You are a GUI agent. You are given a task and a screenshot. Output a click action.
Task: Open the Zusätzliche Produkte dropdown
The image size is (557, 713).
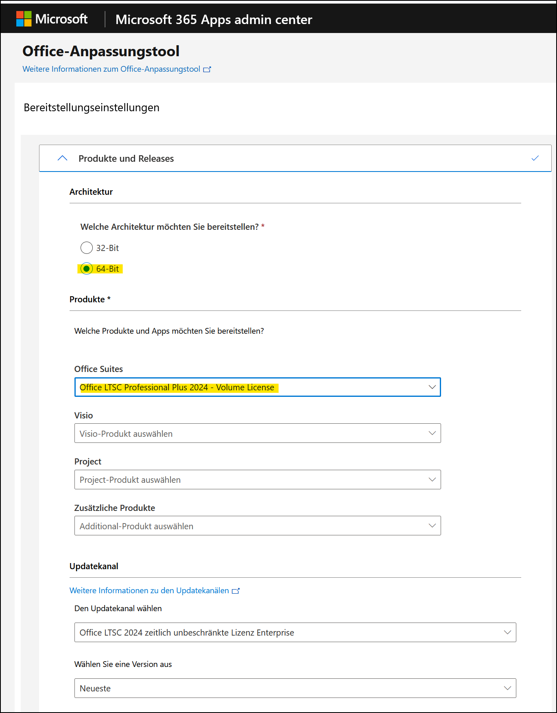258,526
